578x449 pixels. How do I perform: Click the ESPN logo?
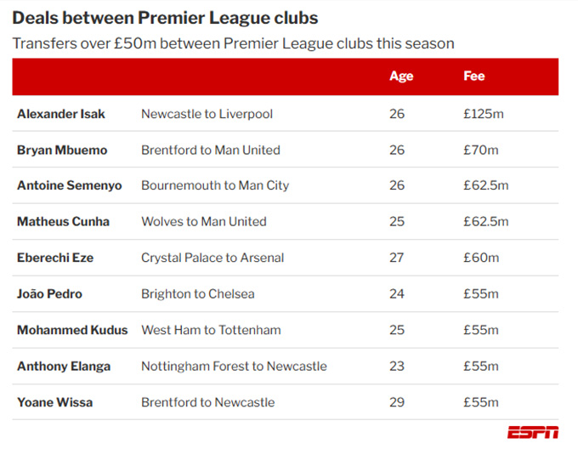click(533, 433)
